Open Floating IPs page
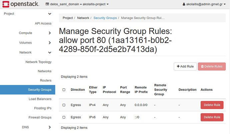 (x=43, y=108)
